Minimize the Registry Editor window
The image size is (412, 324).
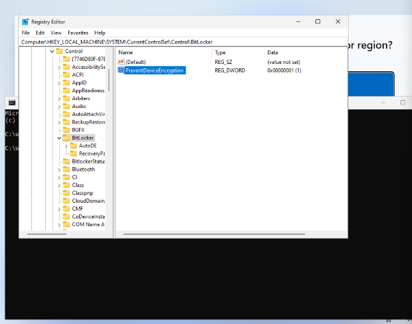click(298, 22)
